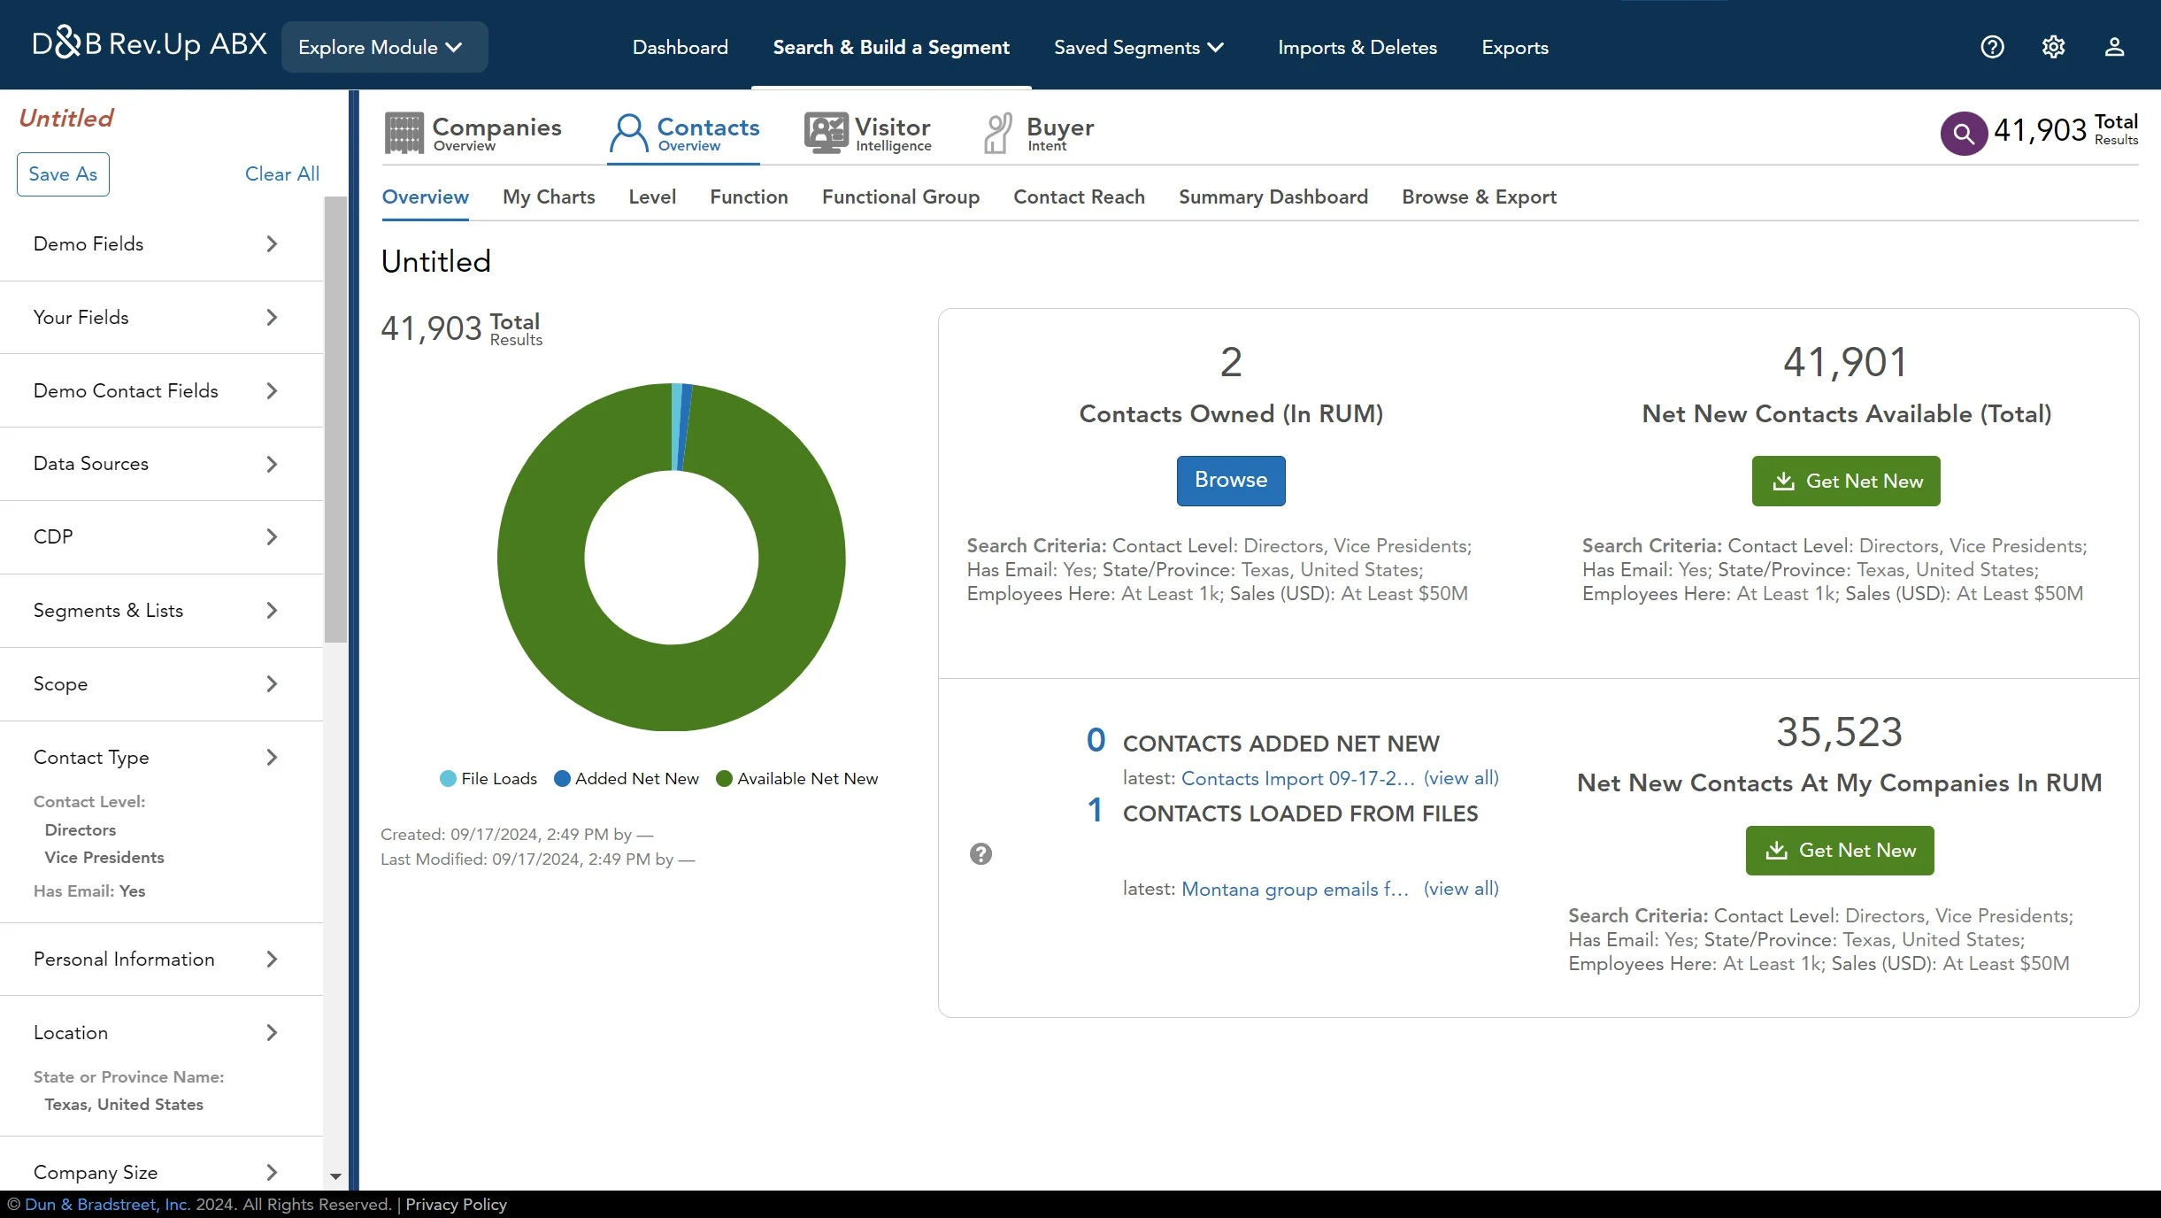The height and width of the screenshot is (1218, 2161).
Task: Click the Has Email: Yes filter text
Action: 89,891
